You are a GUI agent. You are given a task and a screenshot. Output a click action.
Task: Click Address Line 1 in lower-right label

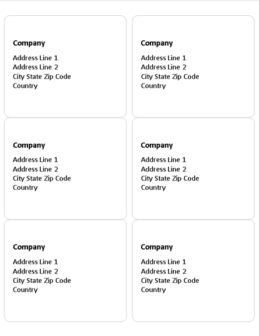pyautogui.click(x=163, y=262)
